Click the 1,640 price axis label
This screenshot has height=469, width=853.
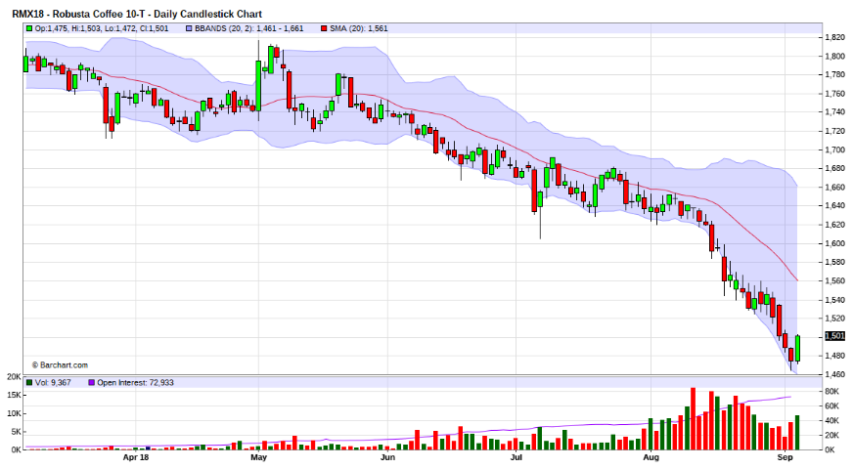835,205
